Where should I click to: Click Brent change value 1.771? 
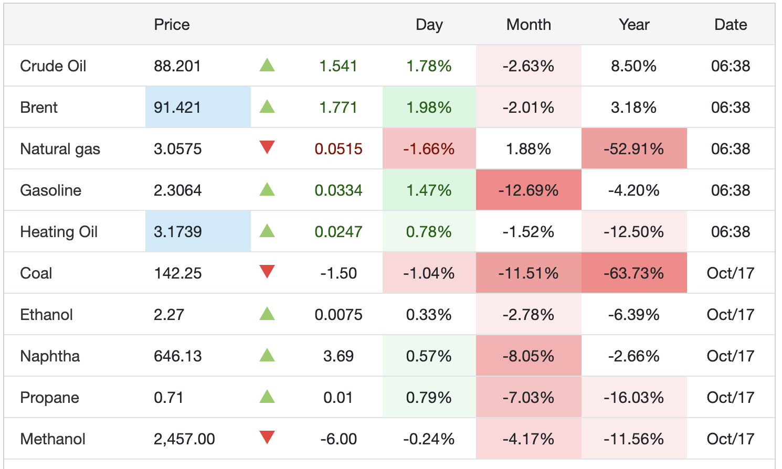coord(339,108)
